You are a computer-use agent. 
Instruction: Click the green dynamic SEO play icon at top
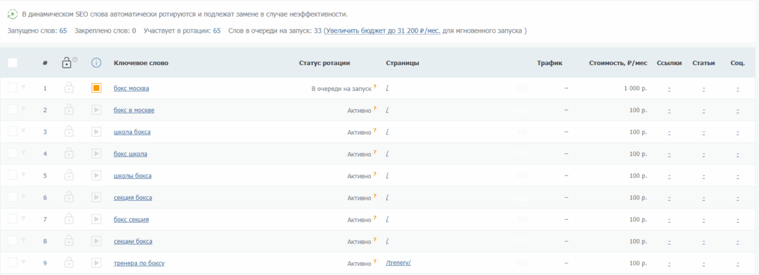point(13,14)
